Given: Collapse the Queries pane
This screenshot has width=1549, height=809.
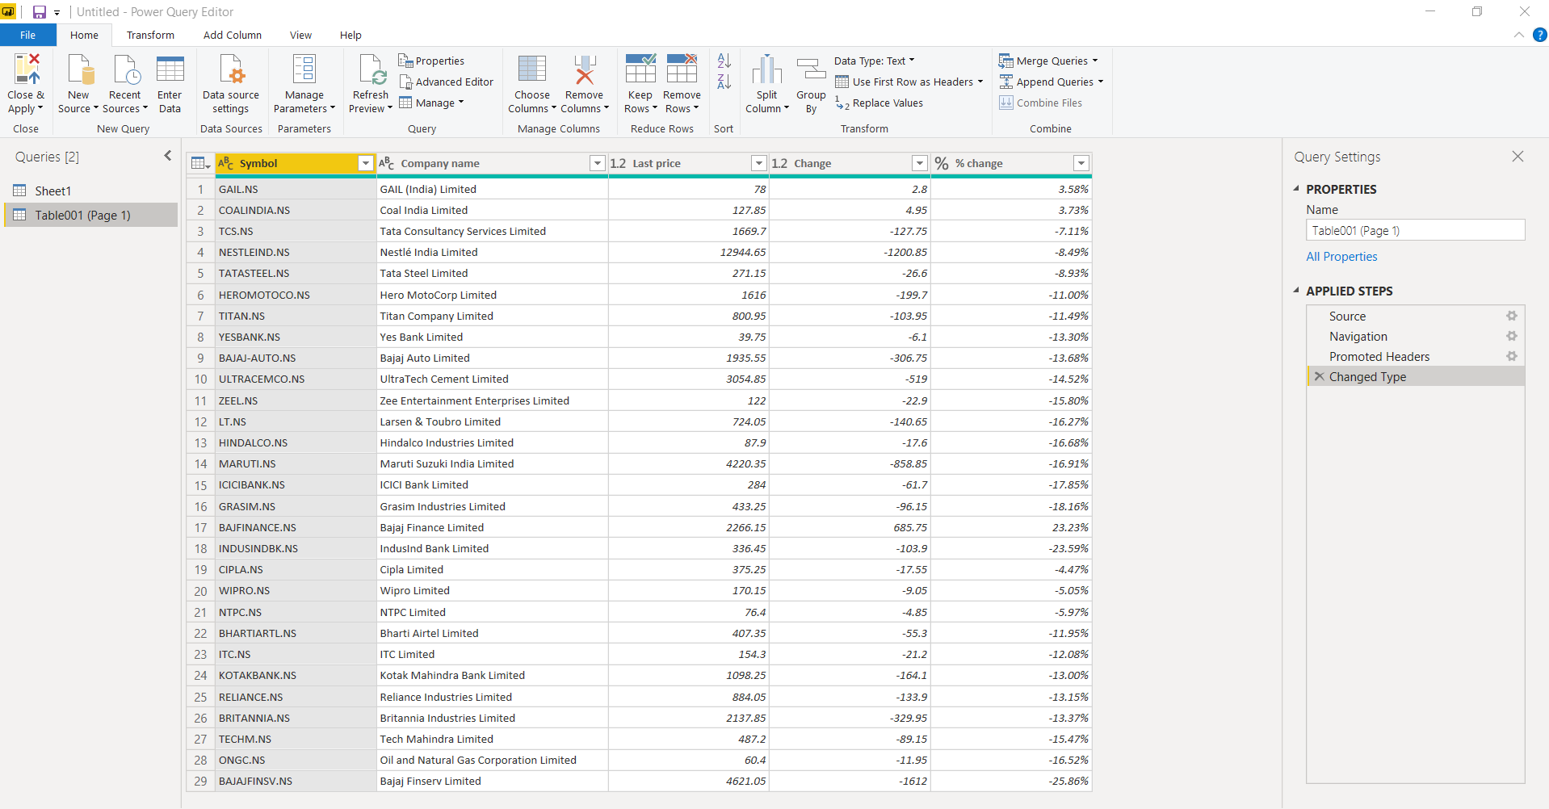Looking at the screenshot, I should click(x=167, y=156).
